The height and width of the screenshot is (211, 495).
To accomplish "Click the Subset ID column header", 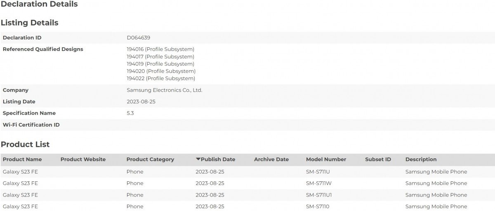I will tap(378, 160).
